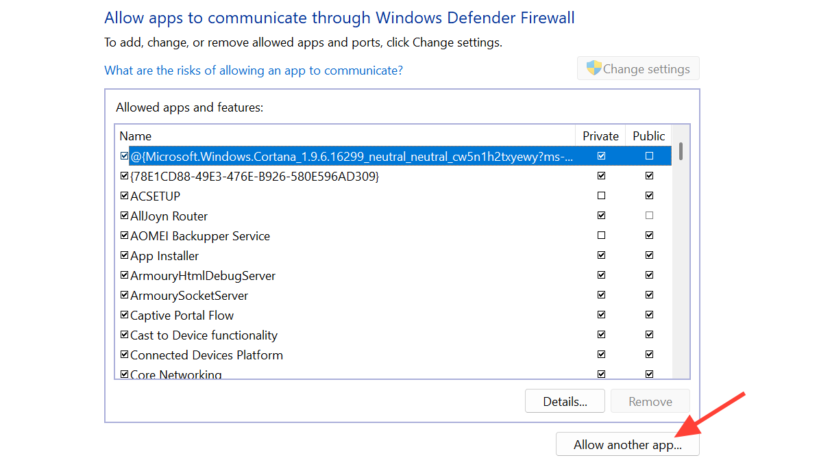Uncheck the App Installer name checkbox
Screen dimensions: 819x460
[x=124, y=255]
